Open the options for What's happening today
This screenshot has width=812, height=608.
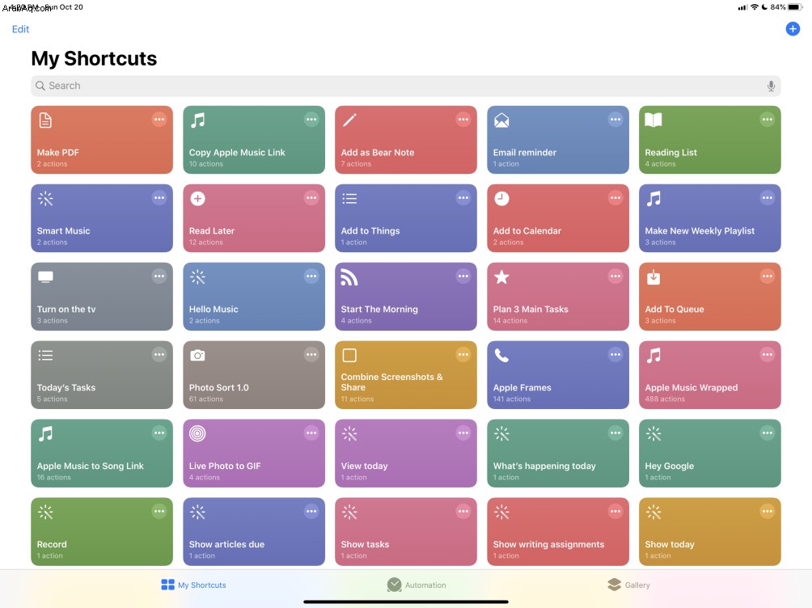point(615,433)
